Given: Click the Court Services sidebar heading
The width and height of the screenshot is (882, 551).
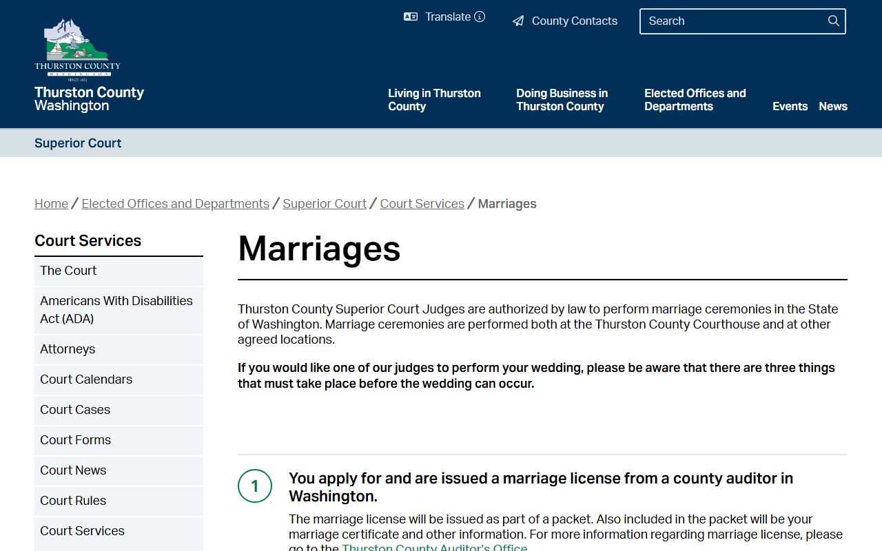Looking at the screenshot, I should [88, 240].
